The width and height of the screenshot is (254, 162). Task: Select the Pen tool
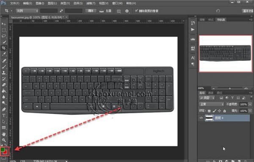pyautogui.click(x=4, y=109)
